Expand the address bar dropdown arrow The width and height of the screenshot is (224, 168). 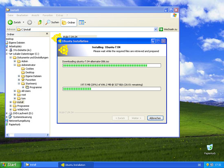pos(156,29)
